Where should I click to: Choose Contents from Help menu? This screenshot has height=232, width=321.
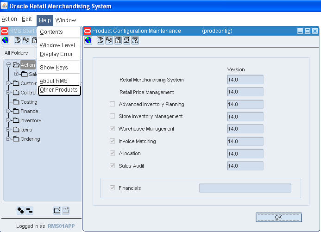[x=51, y=32]
